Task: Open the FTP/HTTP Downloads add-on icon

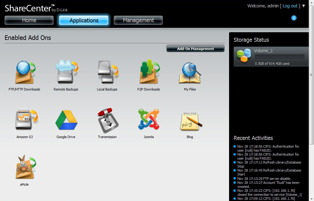Action: pos(25,72)
